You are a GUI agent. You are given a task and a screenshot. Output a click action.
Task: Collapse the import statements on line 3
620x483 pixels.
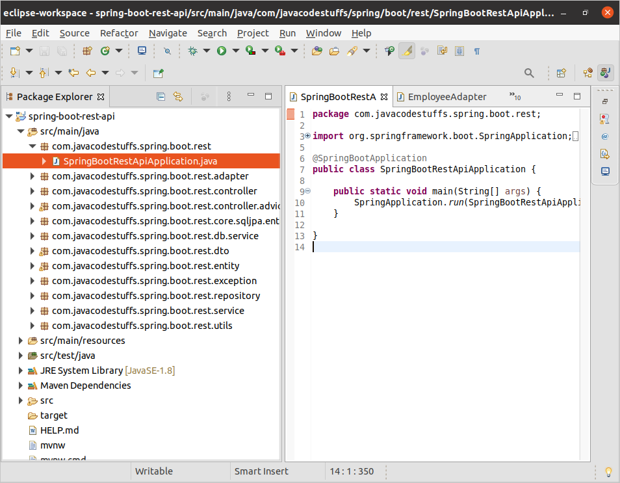pyautogui.click(x=307, y=136)
